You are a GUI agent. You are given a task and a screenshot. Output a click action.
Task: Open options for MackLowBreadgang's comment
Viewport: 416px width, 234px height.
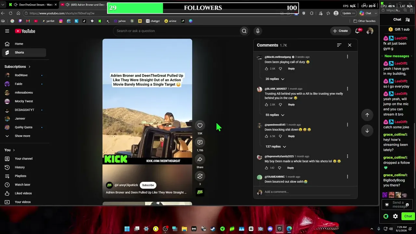click(x=347, y=57)
